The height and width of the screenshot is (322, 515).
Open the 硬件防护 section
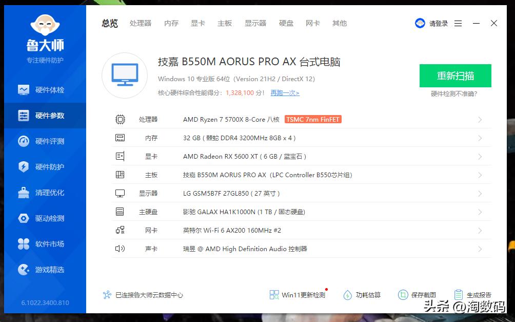pyautogui.click(x=45, y=166)
